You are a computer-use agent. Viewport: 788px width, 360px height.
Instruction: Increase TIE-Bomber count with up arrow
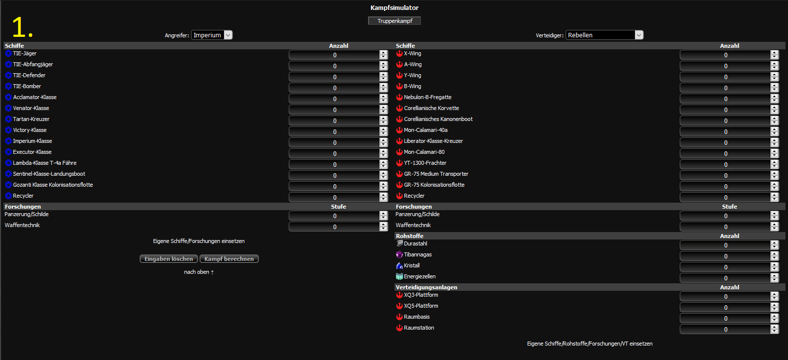coord(384,86)
